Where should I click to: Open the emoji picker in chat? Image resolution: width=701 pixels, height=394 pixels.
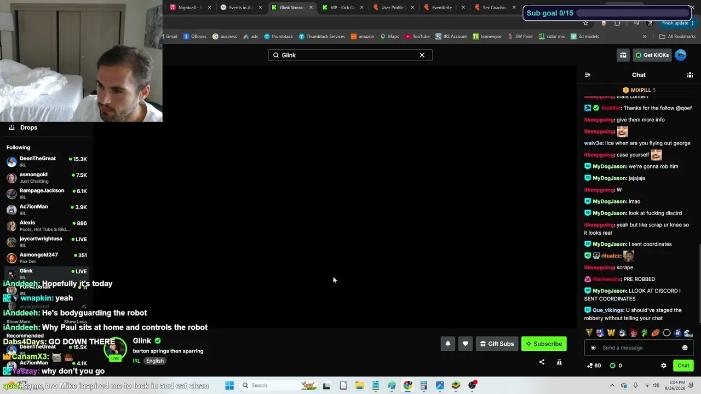coord(685,347)
